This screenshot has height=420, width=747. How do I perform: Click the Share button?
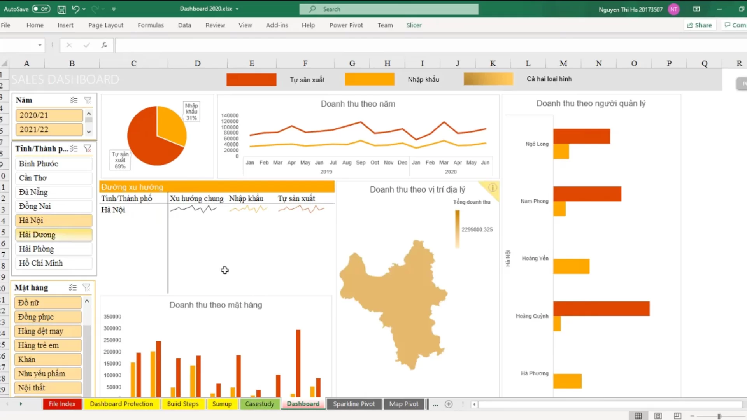click(699, 25)
